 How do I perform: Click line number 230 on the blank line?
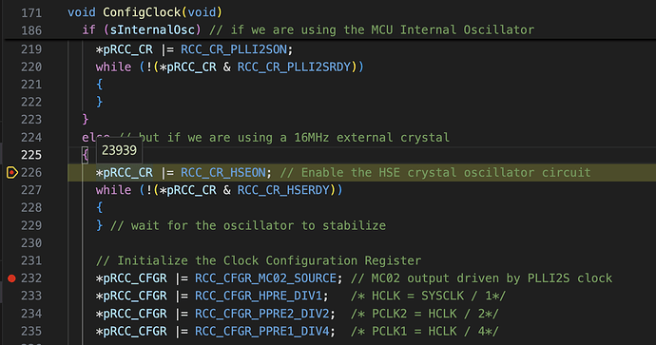point(31,243)
